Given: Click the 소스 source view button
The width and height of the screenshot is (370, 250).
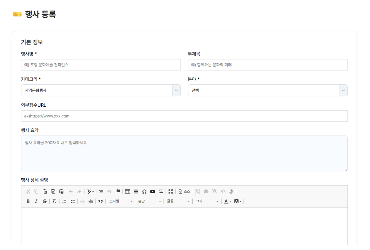Looking at the screenshot, I should [184, 191].
